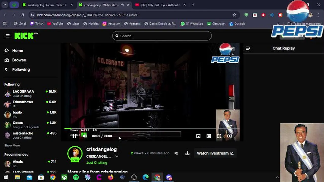
Task: Pause the clip playback
Action: tap(74, 136)
